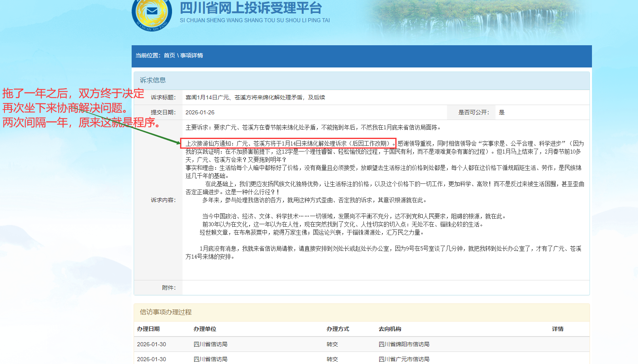Click the Sichuan Xinfang envelope logo

(x=152, y=13)
